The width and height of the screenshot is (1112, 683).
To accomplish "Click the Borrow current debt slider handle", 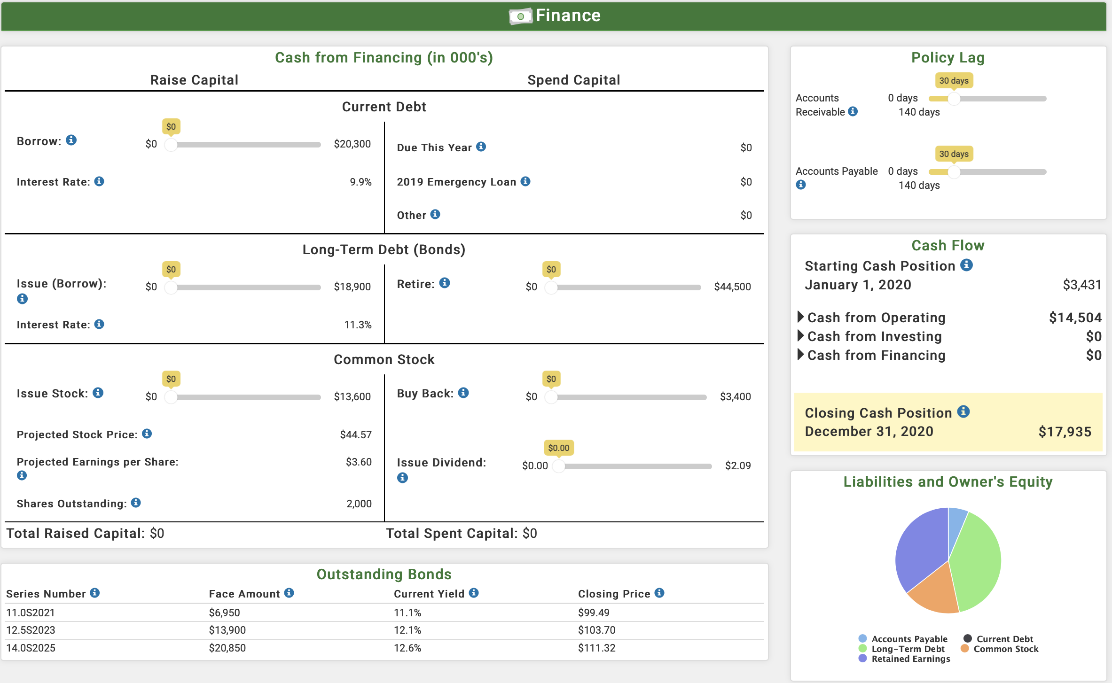I will 171,144.
